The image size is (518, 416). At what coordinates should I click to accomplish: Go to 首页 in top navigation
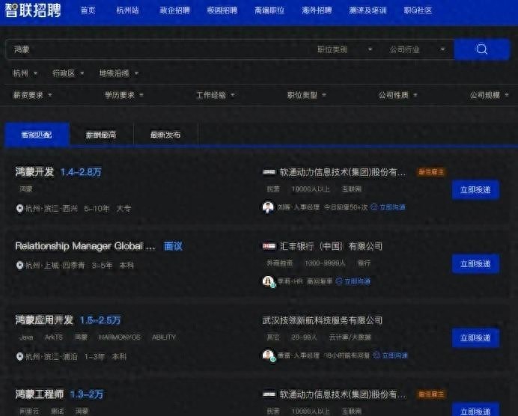pos(88,10)
